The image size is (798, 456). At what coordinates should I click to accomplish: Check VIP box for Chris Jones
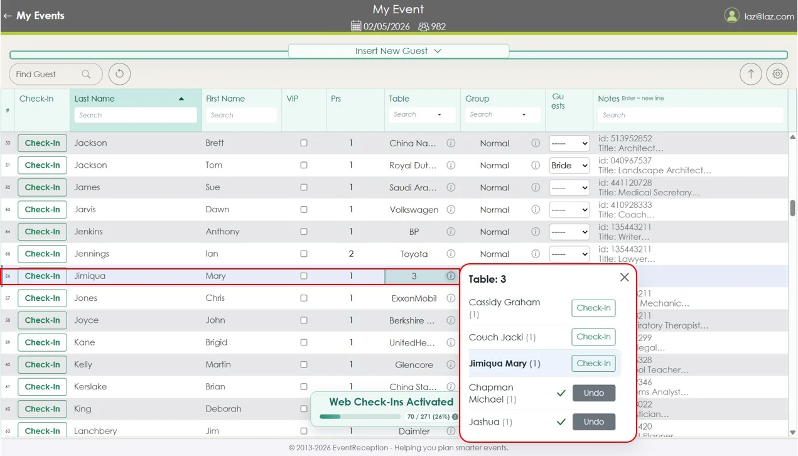(304, 298)
